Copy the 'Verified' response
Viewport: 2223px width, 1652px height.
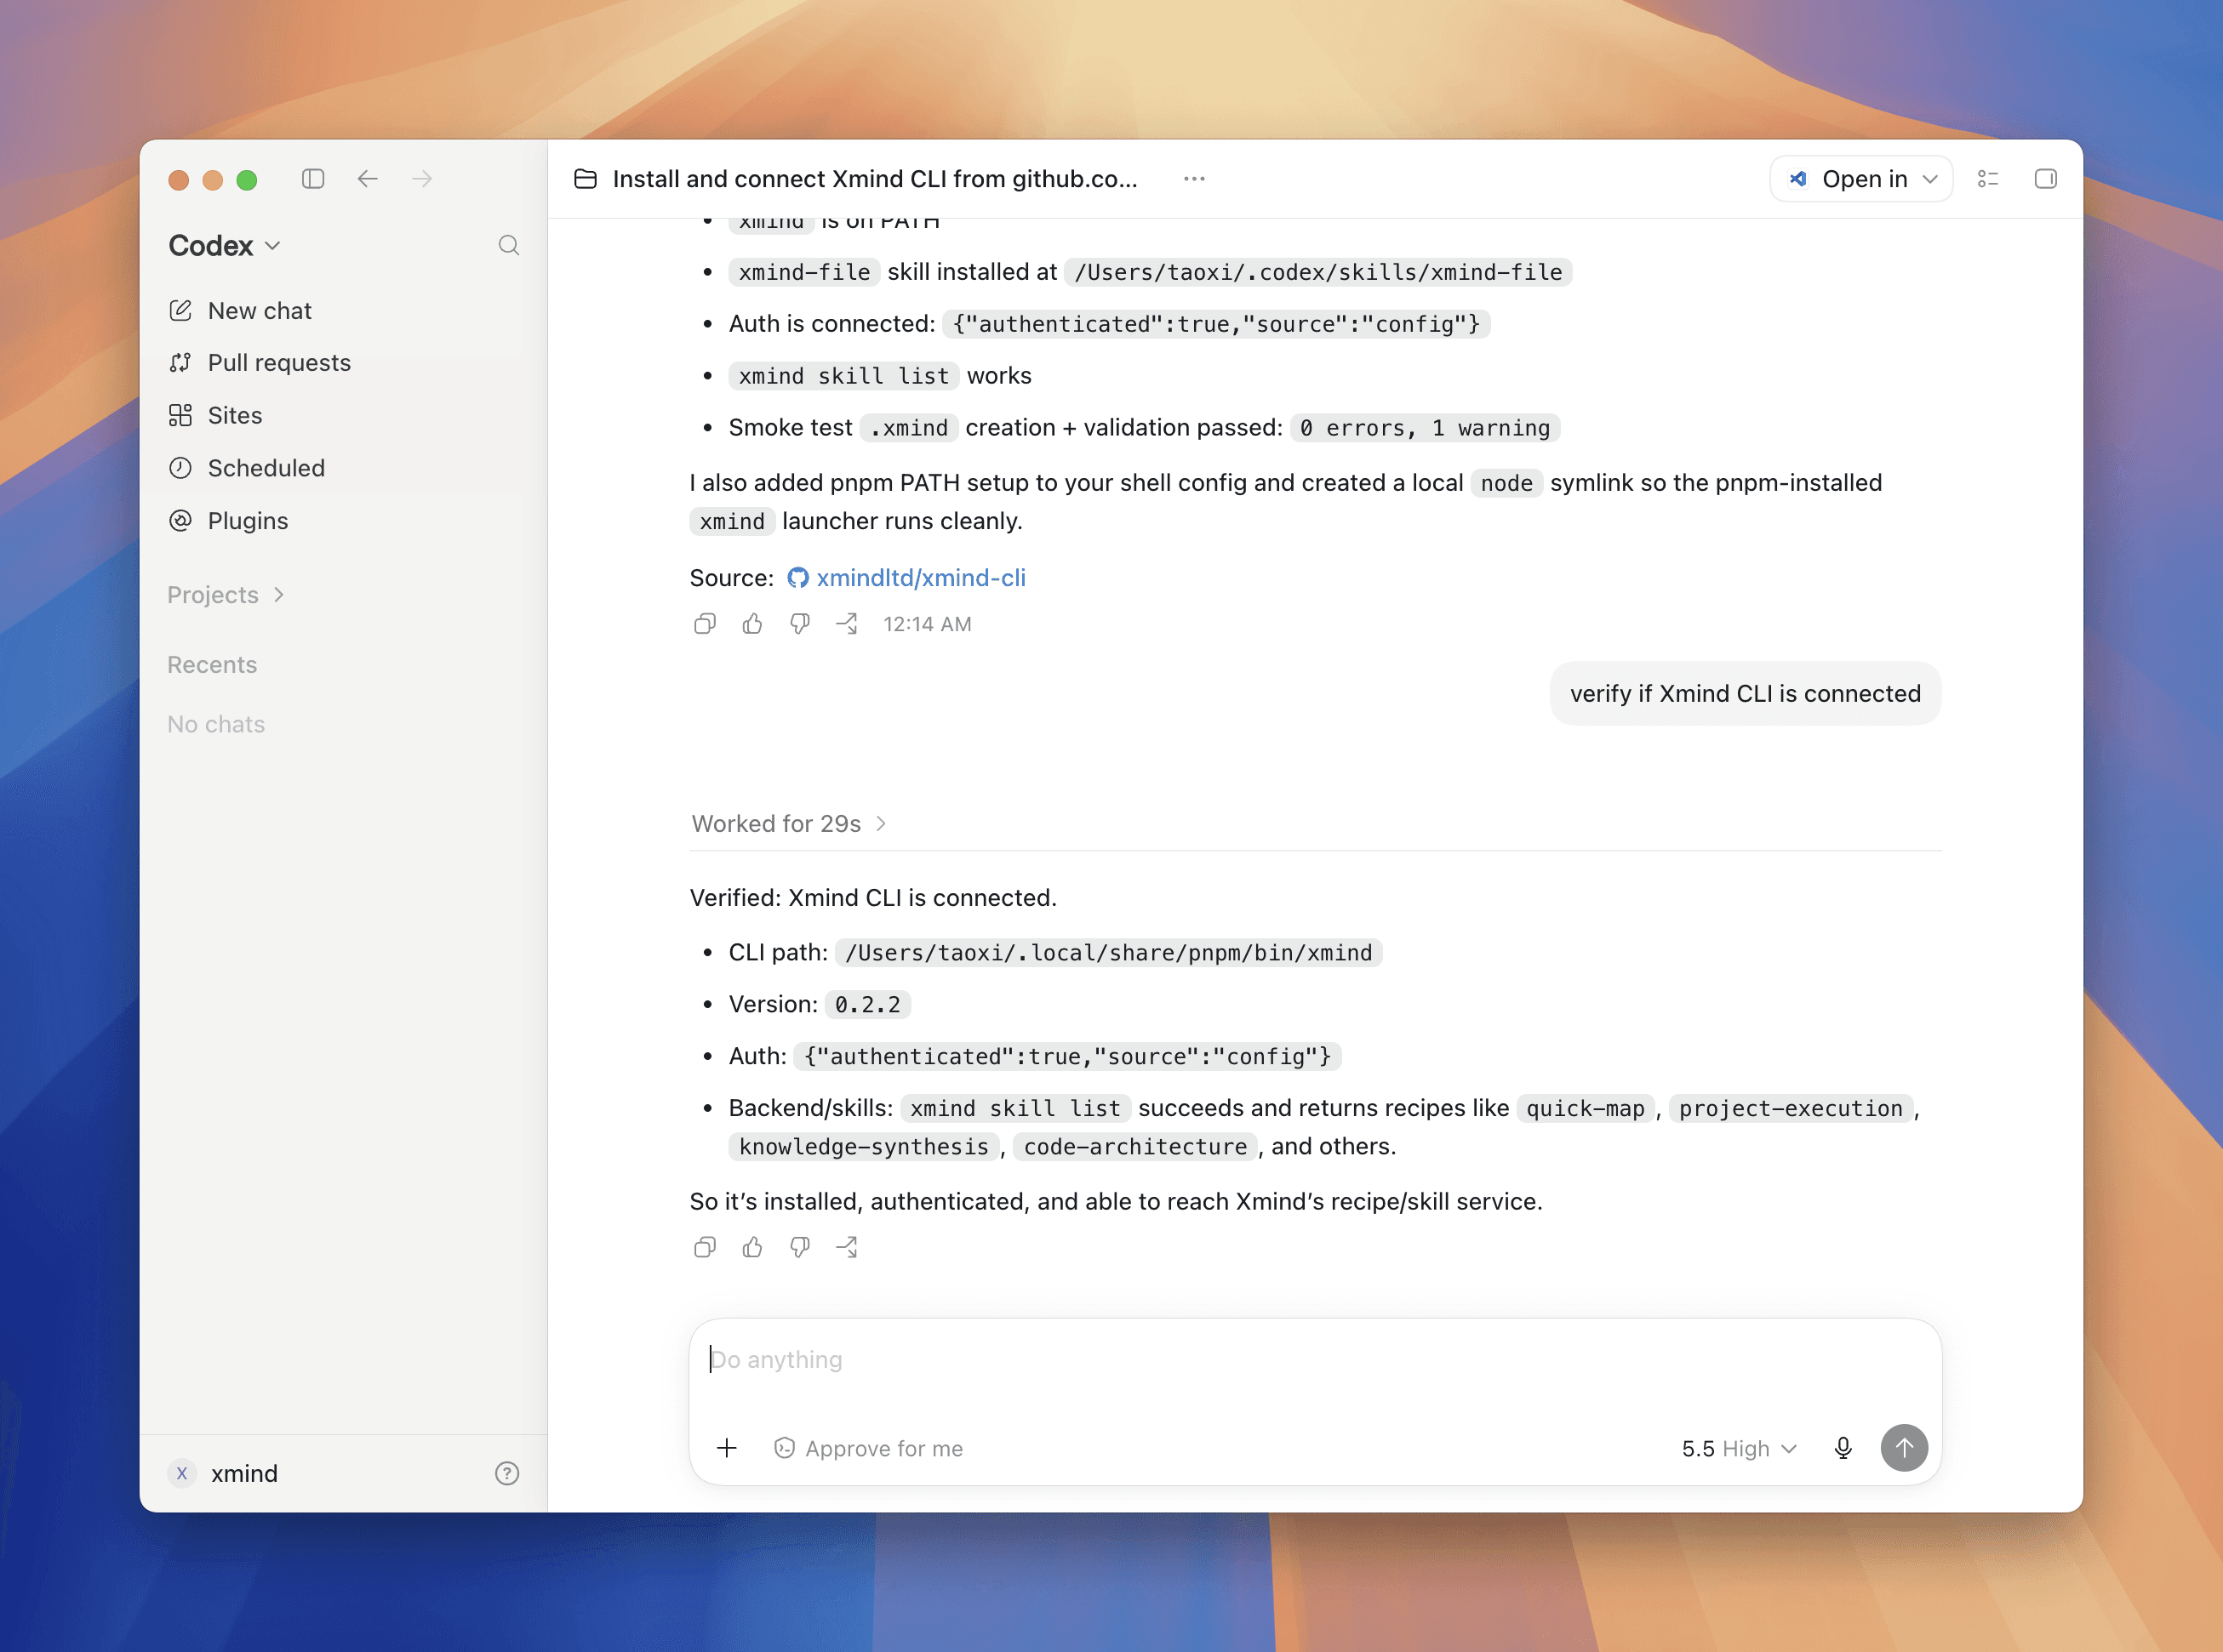point(705,1247)
